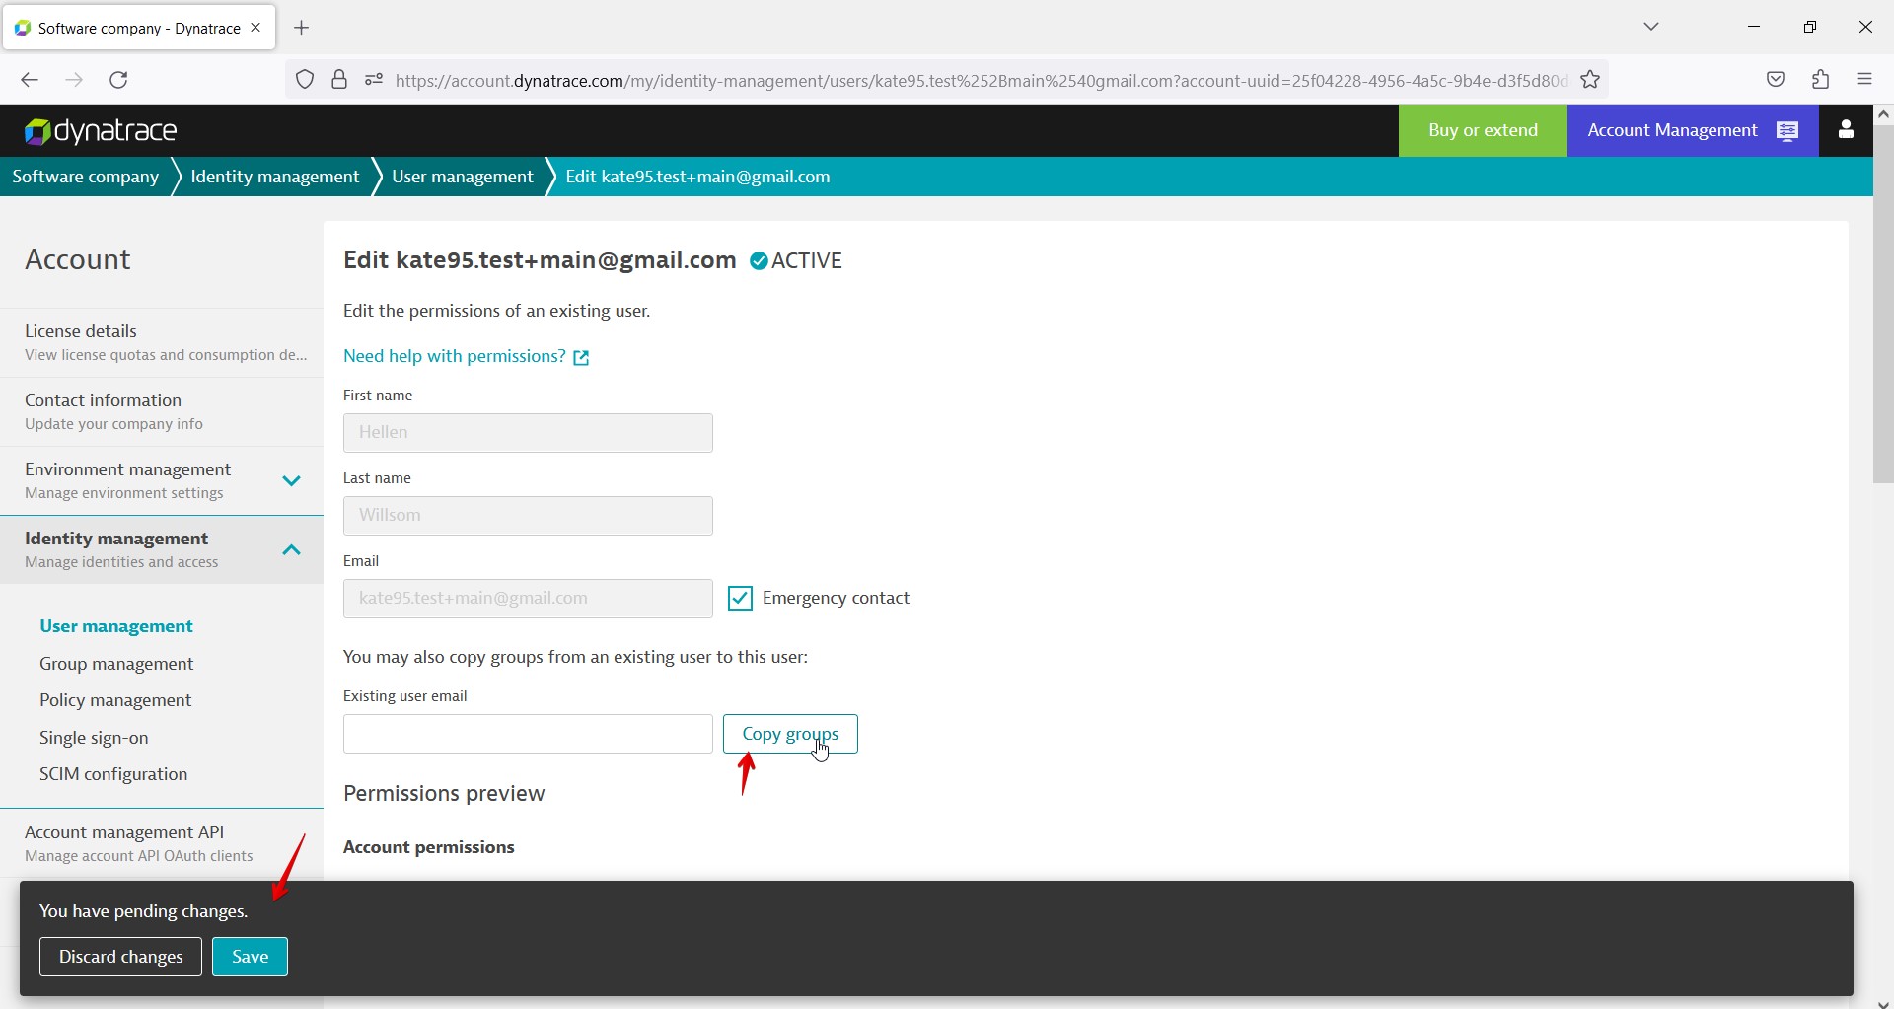Open Account management API section
This screenshot has height=1009, width=1894.
point(162,843)
